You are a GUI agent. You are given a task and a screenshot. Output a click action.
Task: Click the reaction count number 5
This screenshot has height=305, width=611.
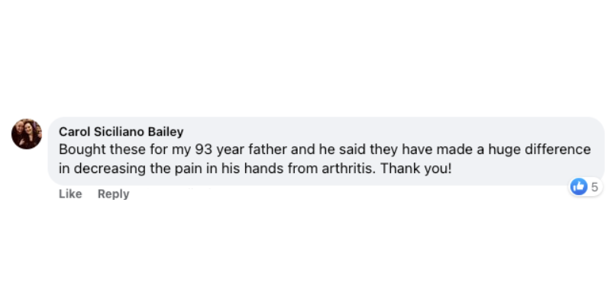point(594,187)
